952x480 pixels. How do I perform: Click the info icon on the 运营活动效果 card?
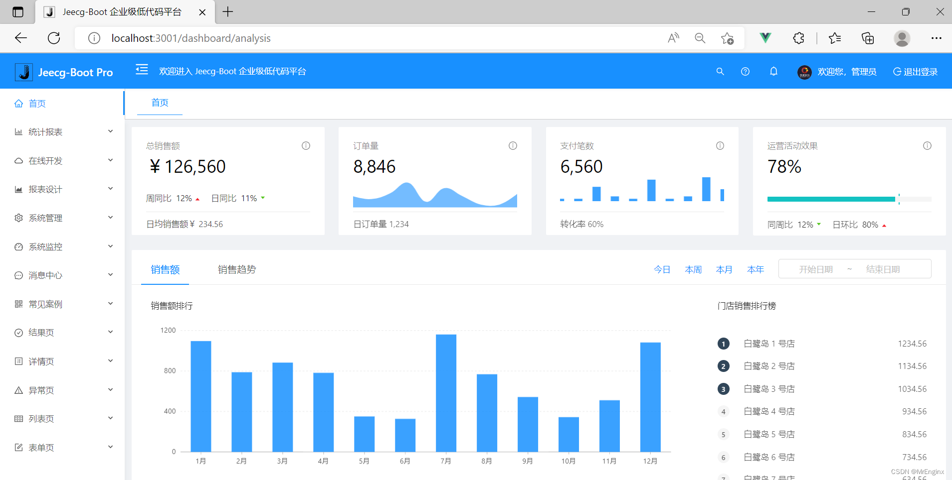point(927,146)
